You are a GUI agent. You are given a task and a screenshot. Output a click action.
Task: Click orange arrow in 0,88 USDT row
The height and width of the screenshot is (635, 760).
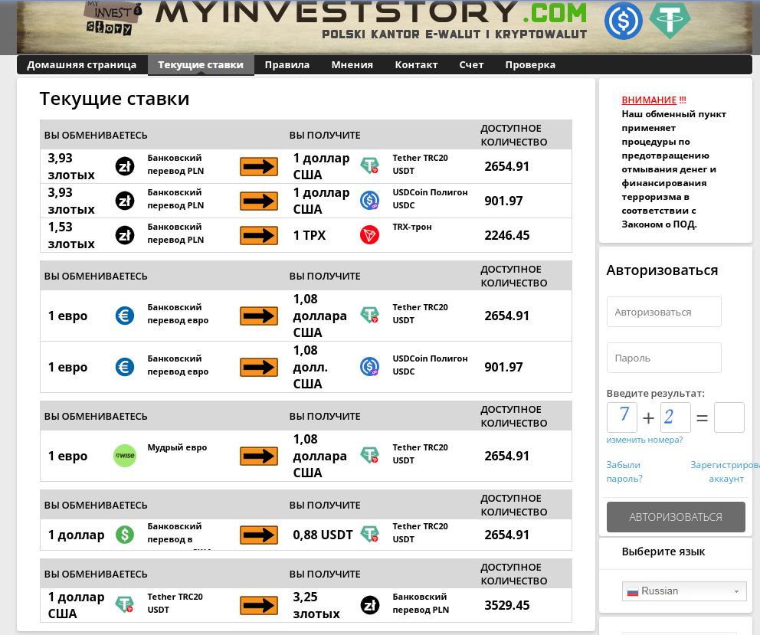[259, 535]
